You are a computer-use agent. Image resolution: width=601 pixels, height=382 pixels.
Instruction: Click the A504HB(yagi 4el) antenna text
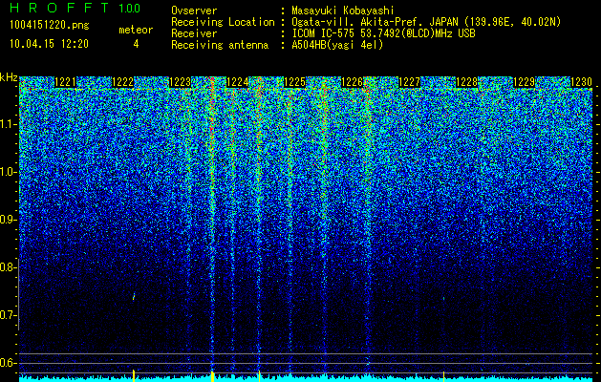[x=337, y=45]
